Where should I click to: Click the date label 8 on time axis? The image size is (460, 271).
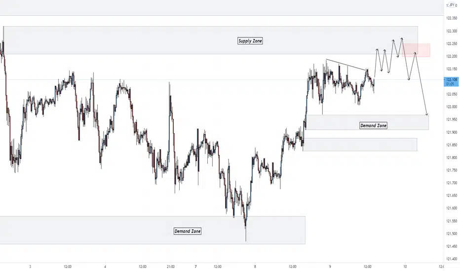click(255, 267)
